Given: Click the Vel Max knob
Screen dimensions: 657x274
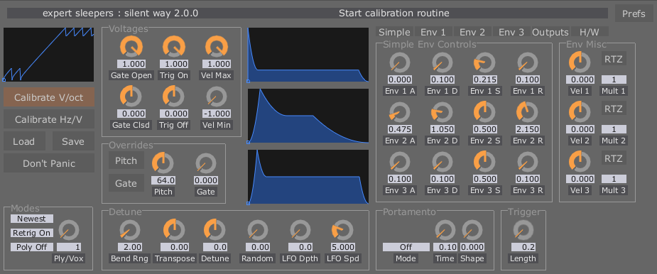Looking at the screenshot, I should click(x=217, y=46).
